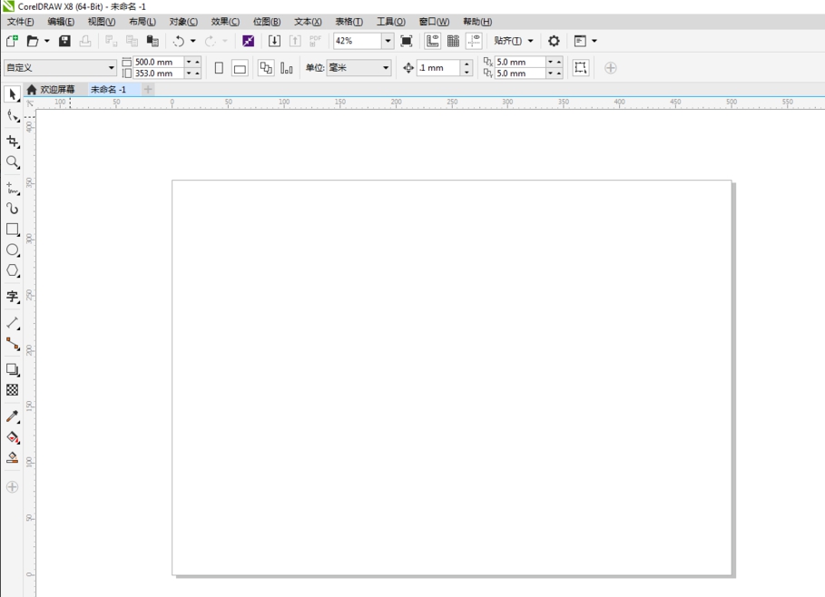Toggle show guidelines button
825x597 pixels.
474,41
